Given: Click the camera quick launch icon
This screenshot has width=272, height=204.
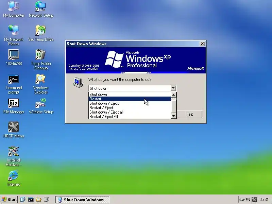Looking at the screenshot, I should click(47, 200).
